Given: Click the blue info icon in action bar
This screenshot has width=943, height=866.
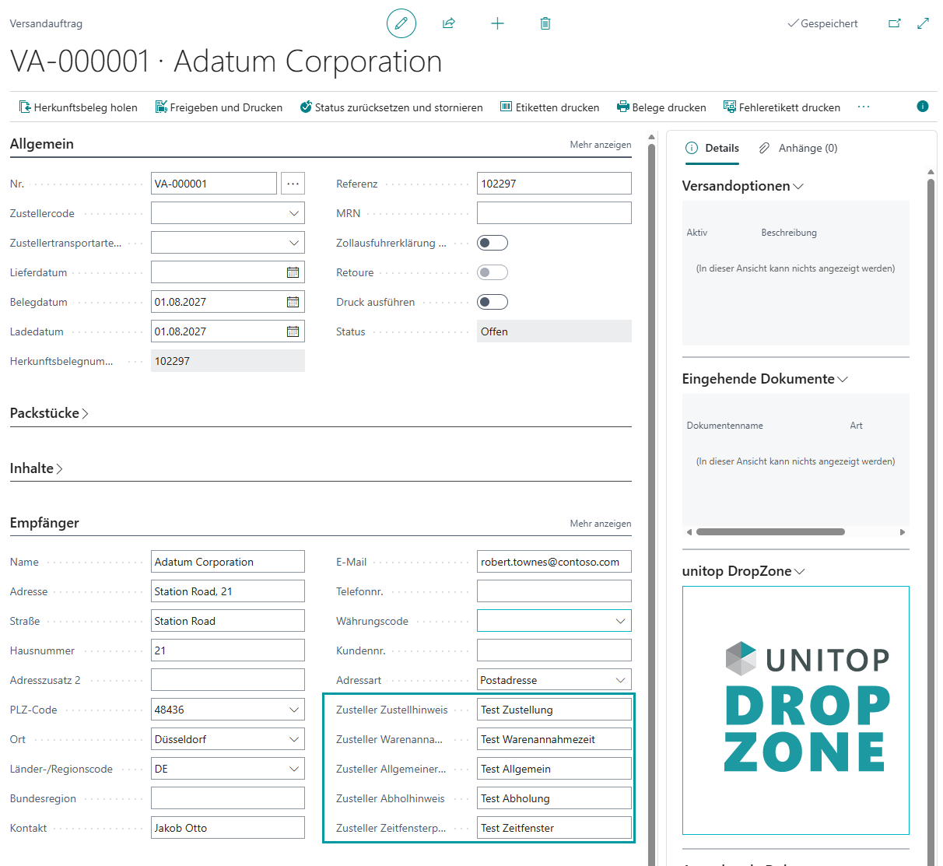Looking at the screenshot, I should click(x=923, y=107).
